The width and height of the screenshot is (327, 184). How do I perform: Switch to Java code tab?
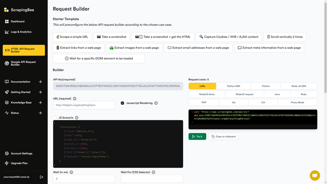tap(277, 94)
